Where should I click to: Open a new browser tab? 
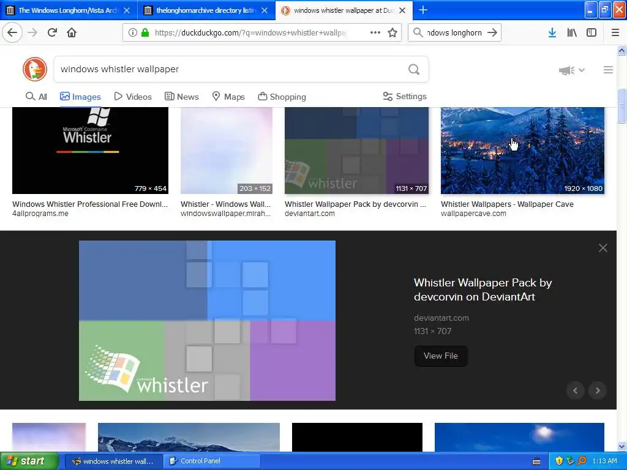pyautogui.click(x=423, y=10)
